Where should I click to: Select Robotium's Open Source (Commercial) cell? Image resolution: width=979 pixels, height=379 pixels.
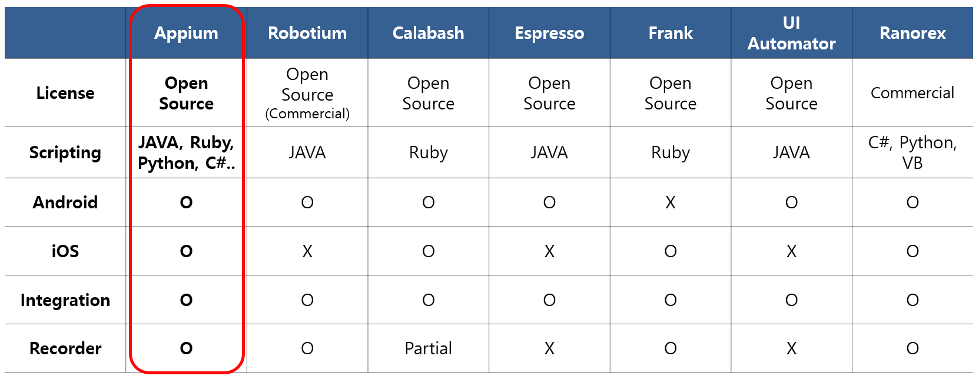click(x=307, y=93)
